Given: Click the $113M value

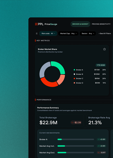Looking at the screenshot, I should tap(97, 70).
